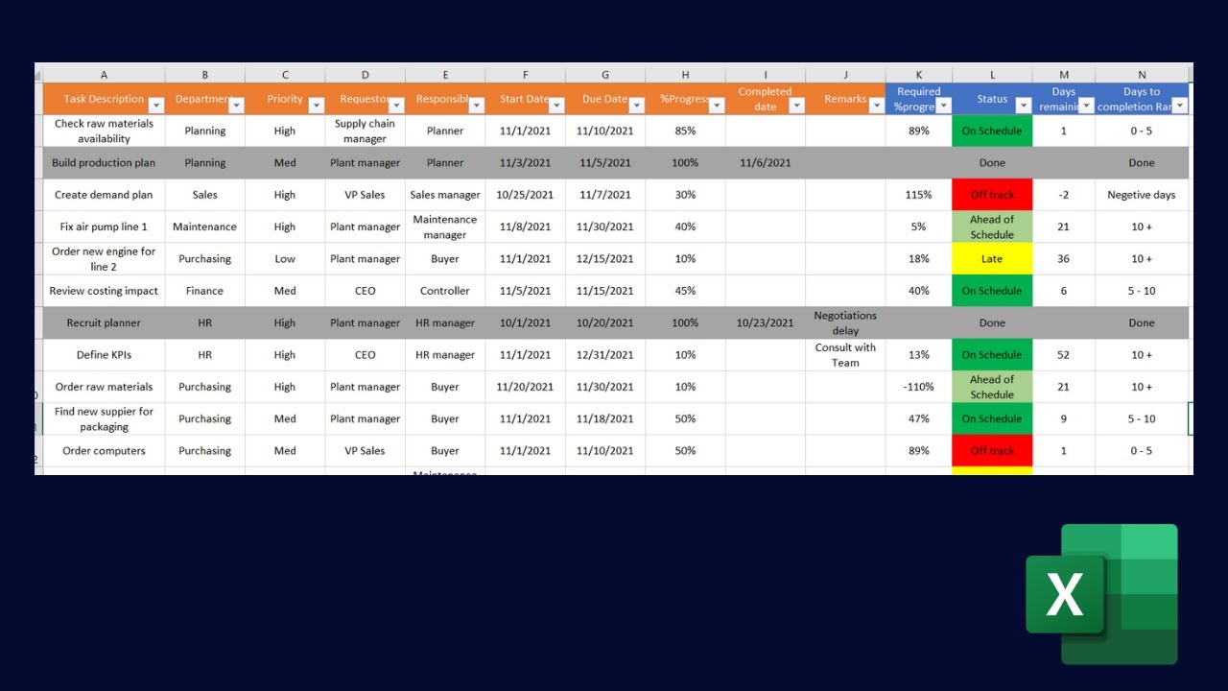
Task: Select the 'Negetive days' cell
Action: pyautogui.click(x=1142, y=195)
